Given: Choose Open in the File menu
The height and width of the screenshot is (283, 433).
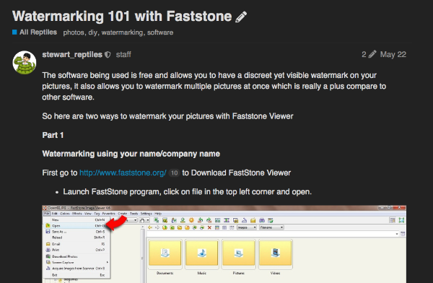Looking at the screenshot, I should click(x=77, y=226).
